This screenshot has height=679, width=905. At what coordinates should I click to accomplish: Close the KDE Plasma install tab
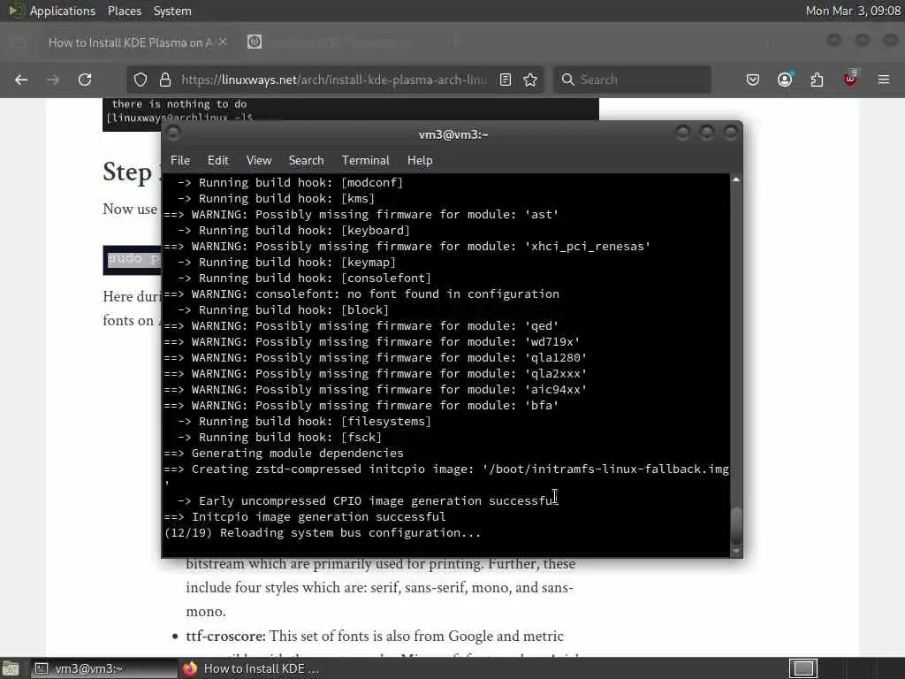[223, 42]
